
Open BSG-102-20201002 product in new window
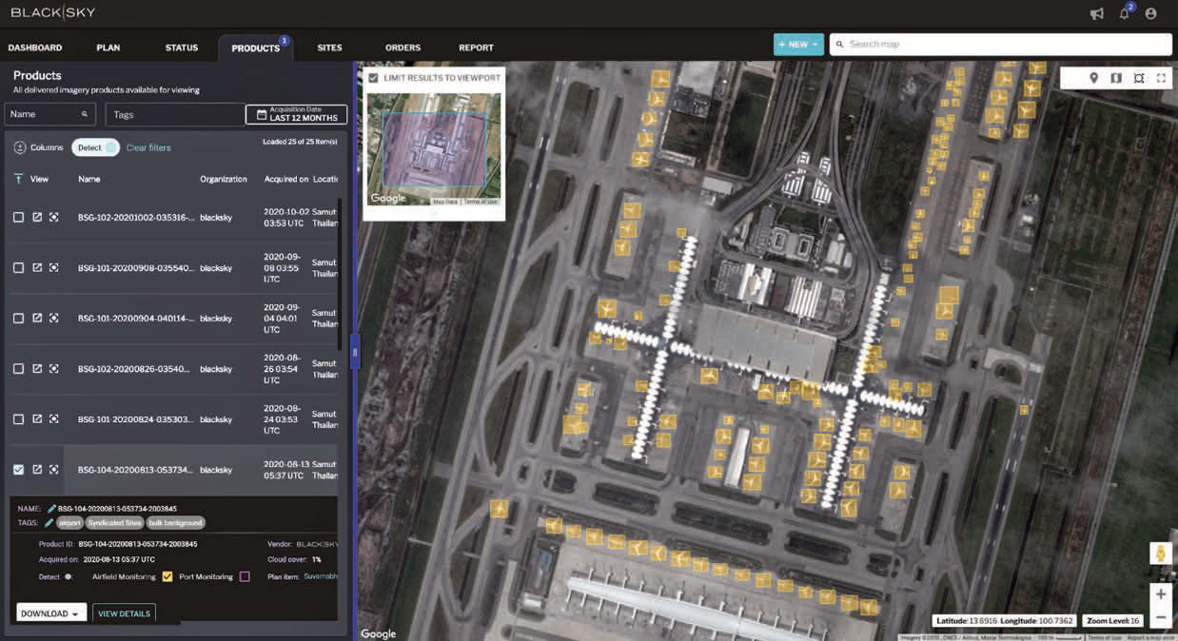(37, 217)
